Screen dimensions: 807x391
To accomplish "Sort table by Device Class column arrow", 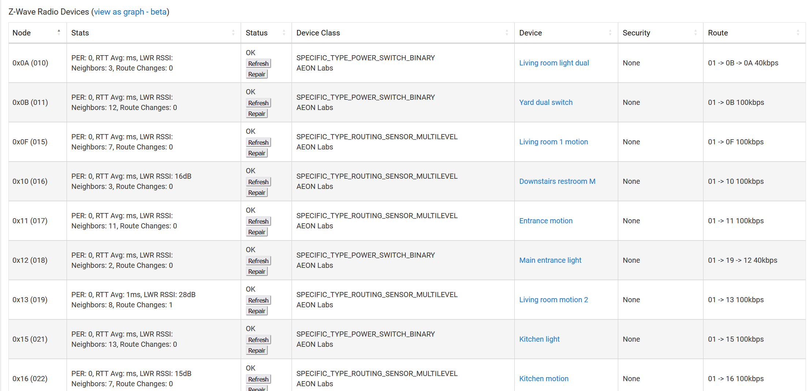I will point(507,33).
